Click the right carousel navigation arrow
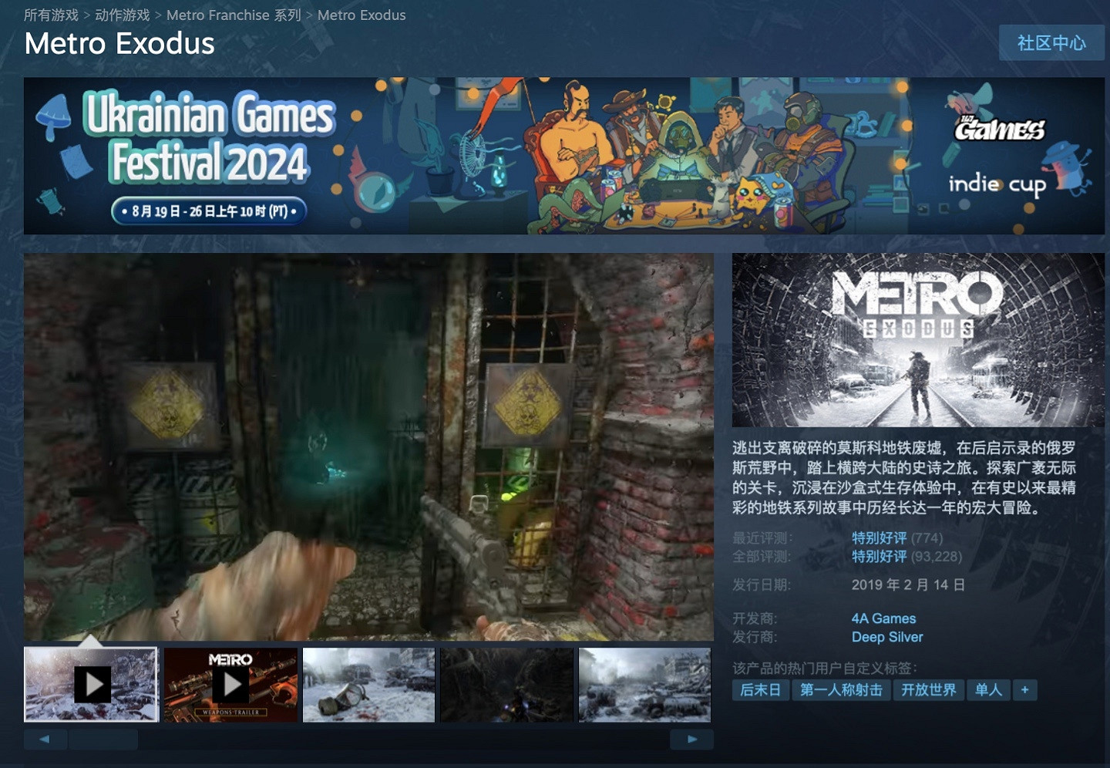 pos(691,739)
